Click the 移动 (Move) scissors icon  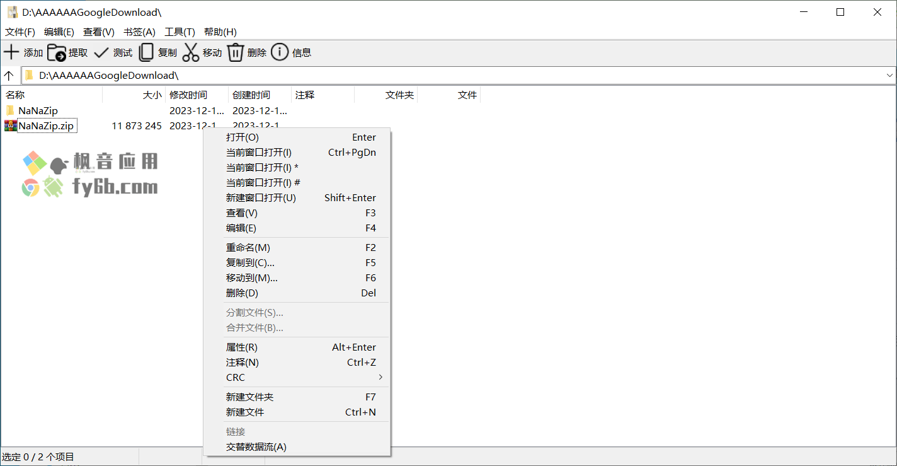pos(191,52)
